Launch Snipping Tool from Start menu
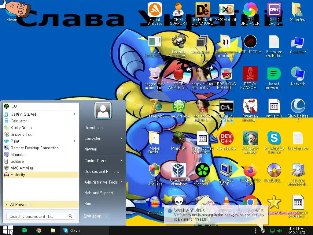 [41, 134]
